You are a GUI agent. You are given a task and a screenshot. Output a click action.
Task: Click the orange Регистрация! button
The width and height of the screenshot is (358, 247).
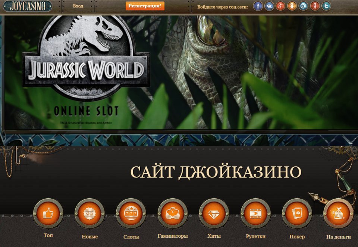tap(145, 6)
